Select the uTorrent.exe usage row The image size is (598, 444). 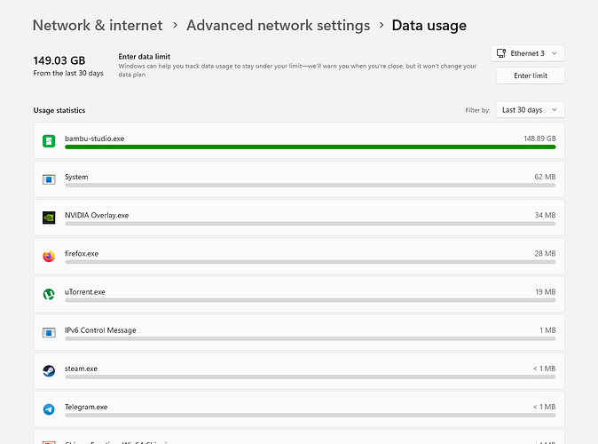point(299,294)
